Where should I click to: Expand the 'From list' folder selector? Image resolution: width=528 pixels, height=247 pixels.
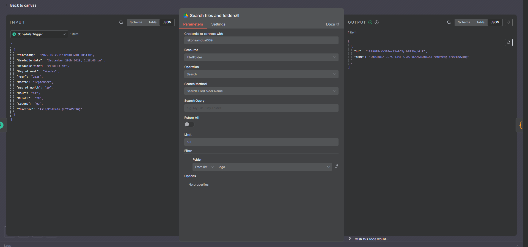point(204,167)
